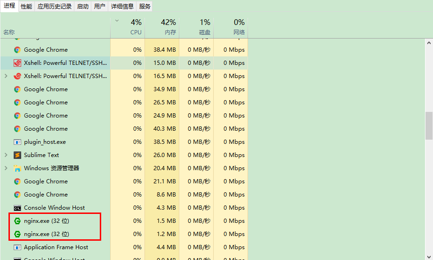Select the Sublime Text process name
The width and height of the screenshot is (433, 260).
[41, 155]
